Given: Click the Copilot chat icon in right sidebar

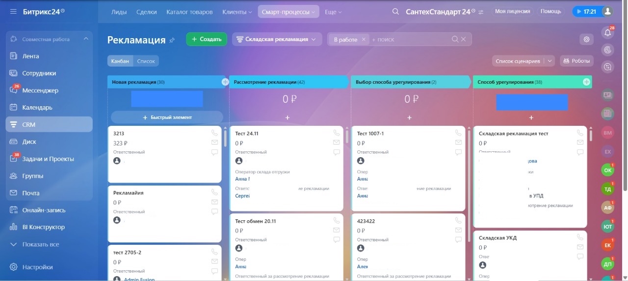Looking at the screenshot, I should tap(608, 67).
